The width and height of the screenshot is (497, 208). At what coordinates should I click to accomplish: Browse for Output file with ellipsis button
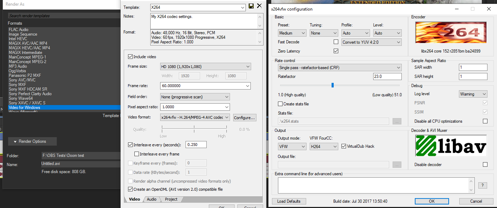pos(397,165)
